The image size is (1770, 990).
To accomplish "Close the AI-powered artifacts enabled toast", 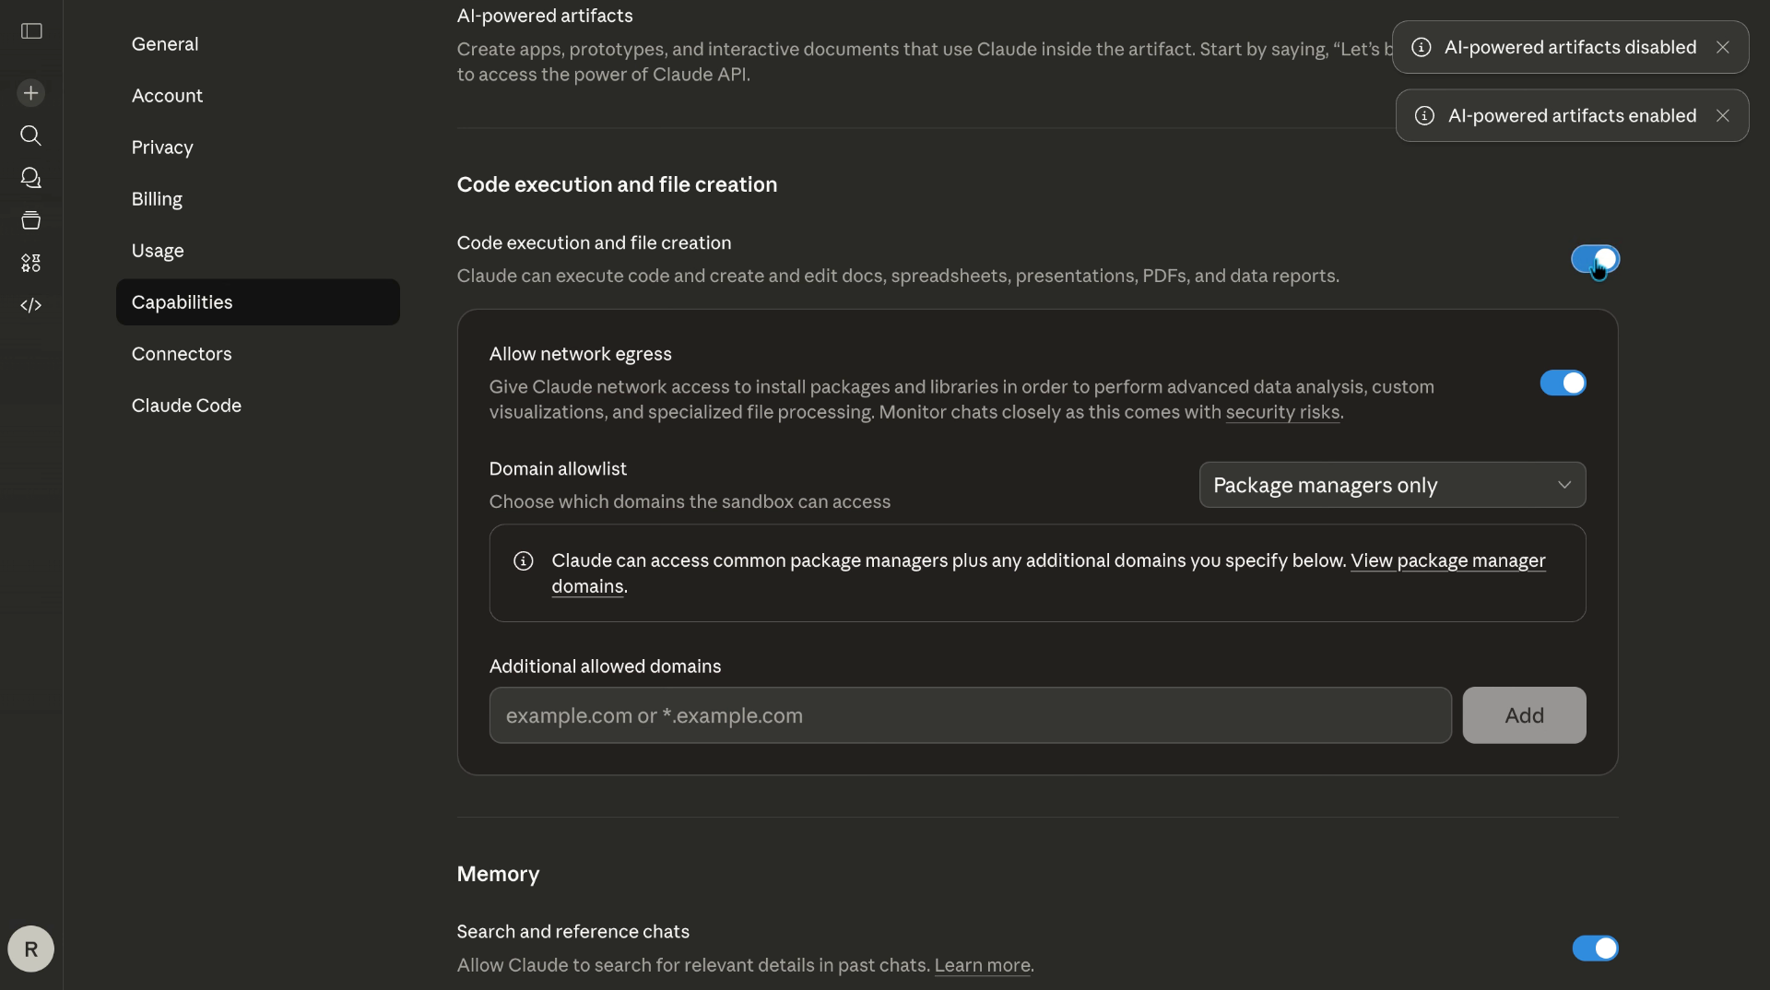I will pyautogui.click(x=1722, y=115).
